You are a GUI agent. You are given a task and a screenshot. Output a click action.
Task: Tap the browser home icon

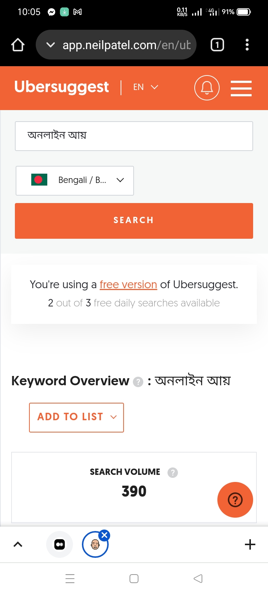click(18, 45)
